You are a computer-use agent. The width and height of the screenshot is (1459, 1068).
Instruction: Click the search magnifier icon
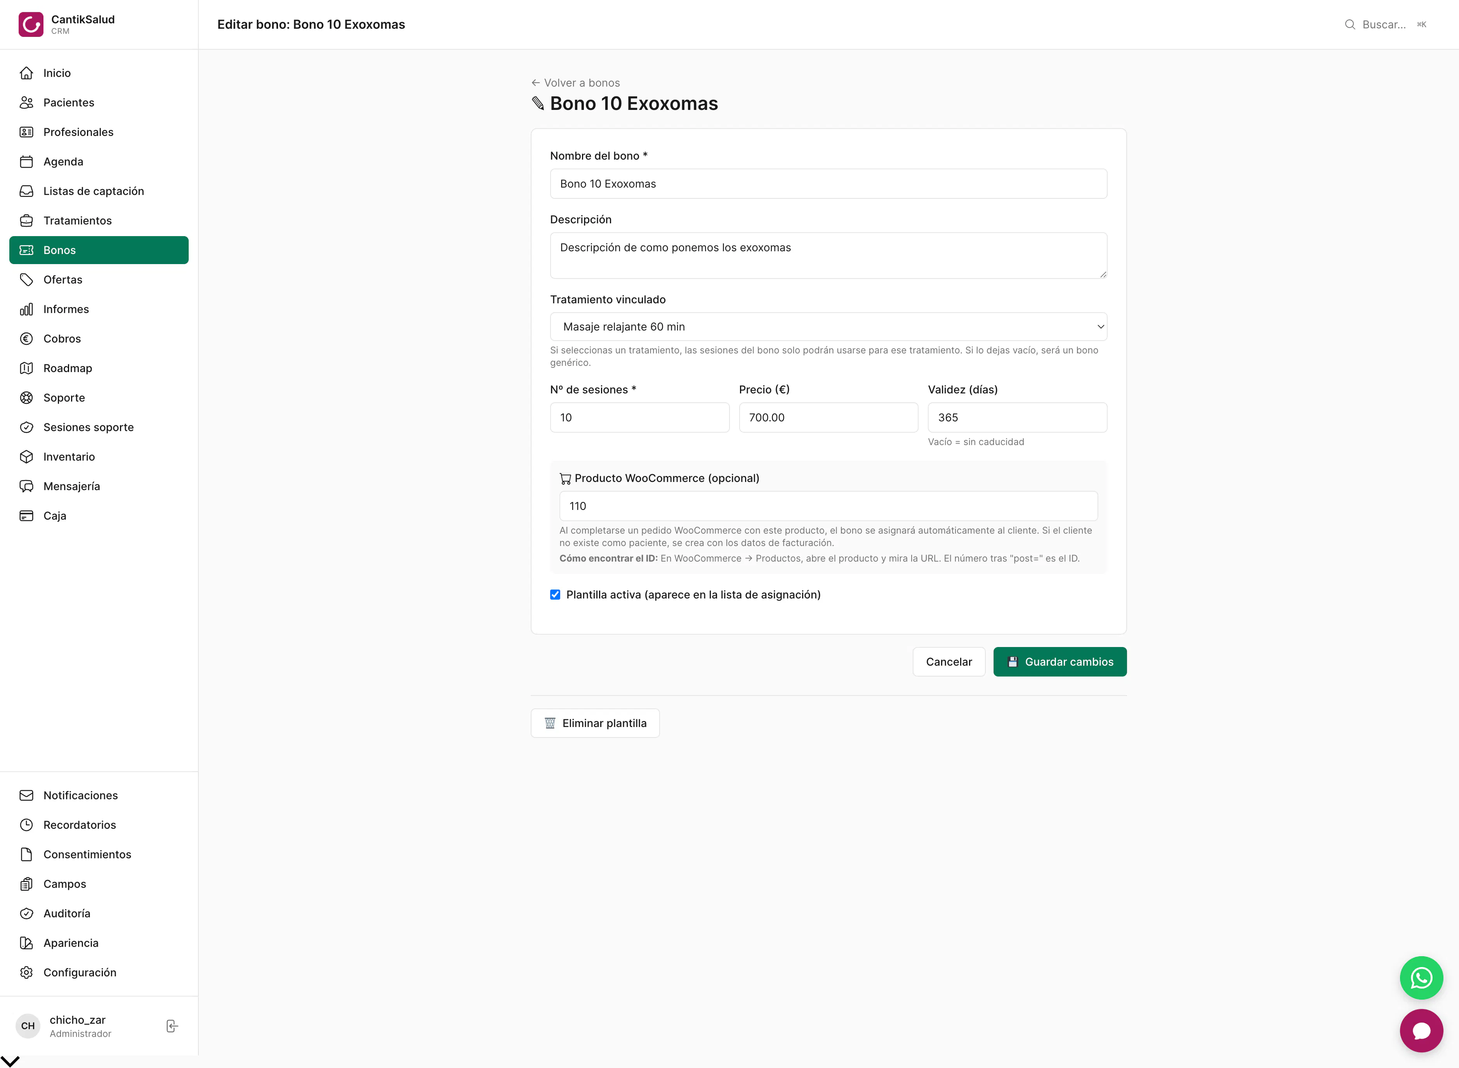1350,24
